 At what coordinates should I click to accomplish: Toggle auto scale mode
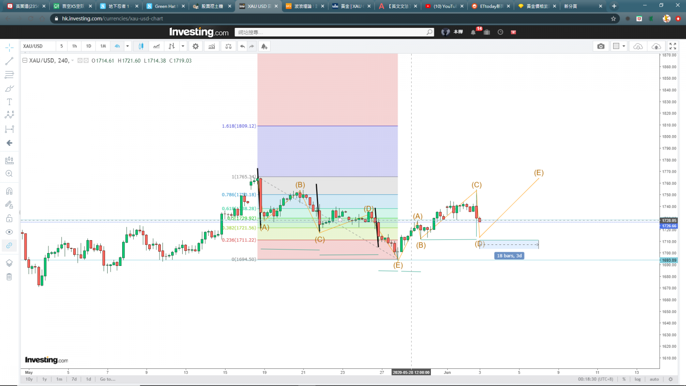pyautogui.click(x=654, y=379)
